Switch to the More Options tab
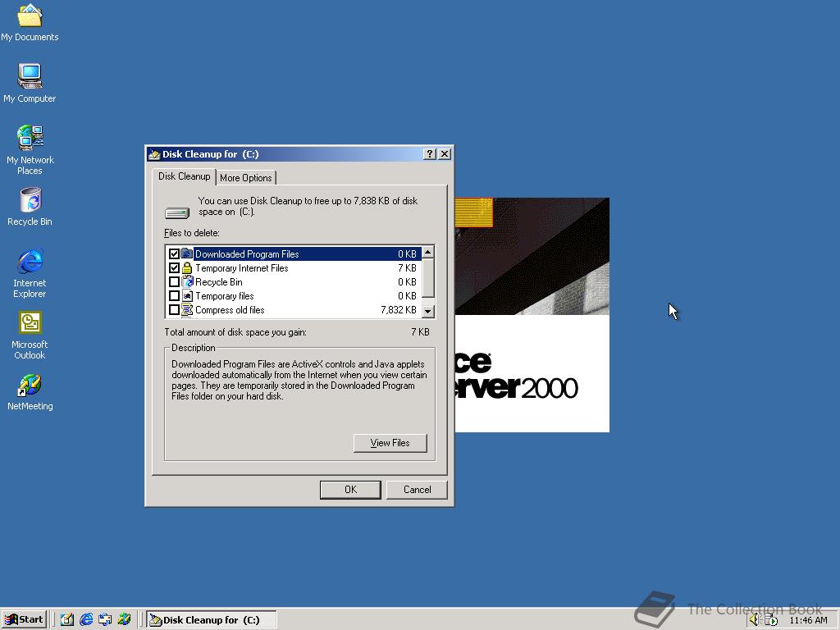The image size is (840, 630). (x=246, y=178)
